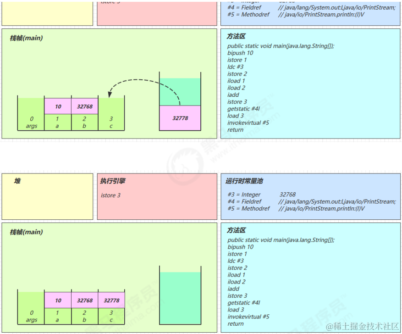
Task: Click the empty slot '3 c' in upper frame
Action: pos(111,114)
